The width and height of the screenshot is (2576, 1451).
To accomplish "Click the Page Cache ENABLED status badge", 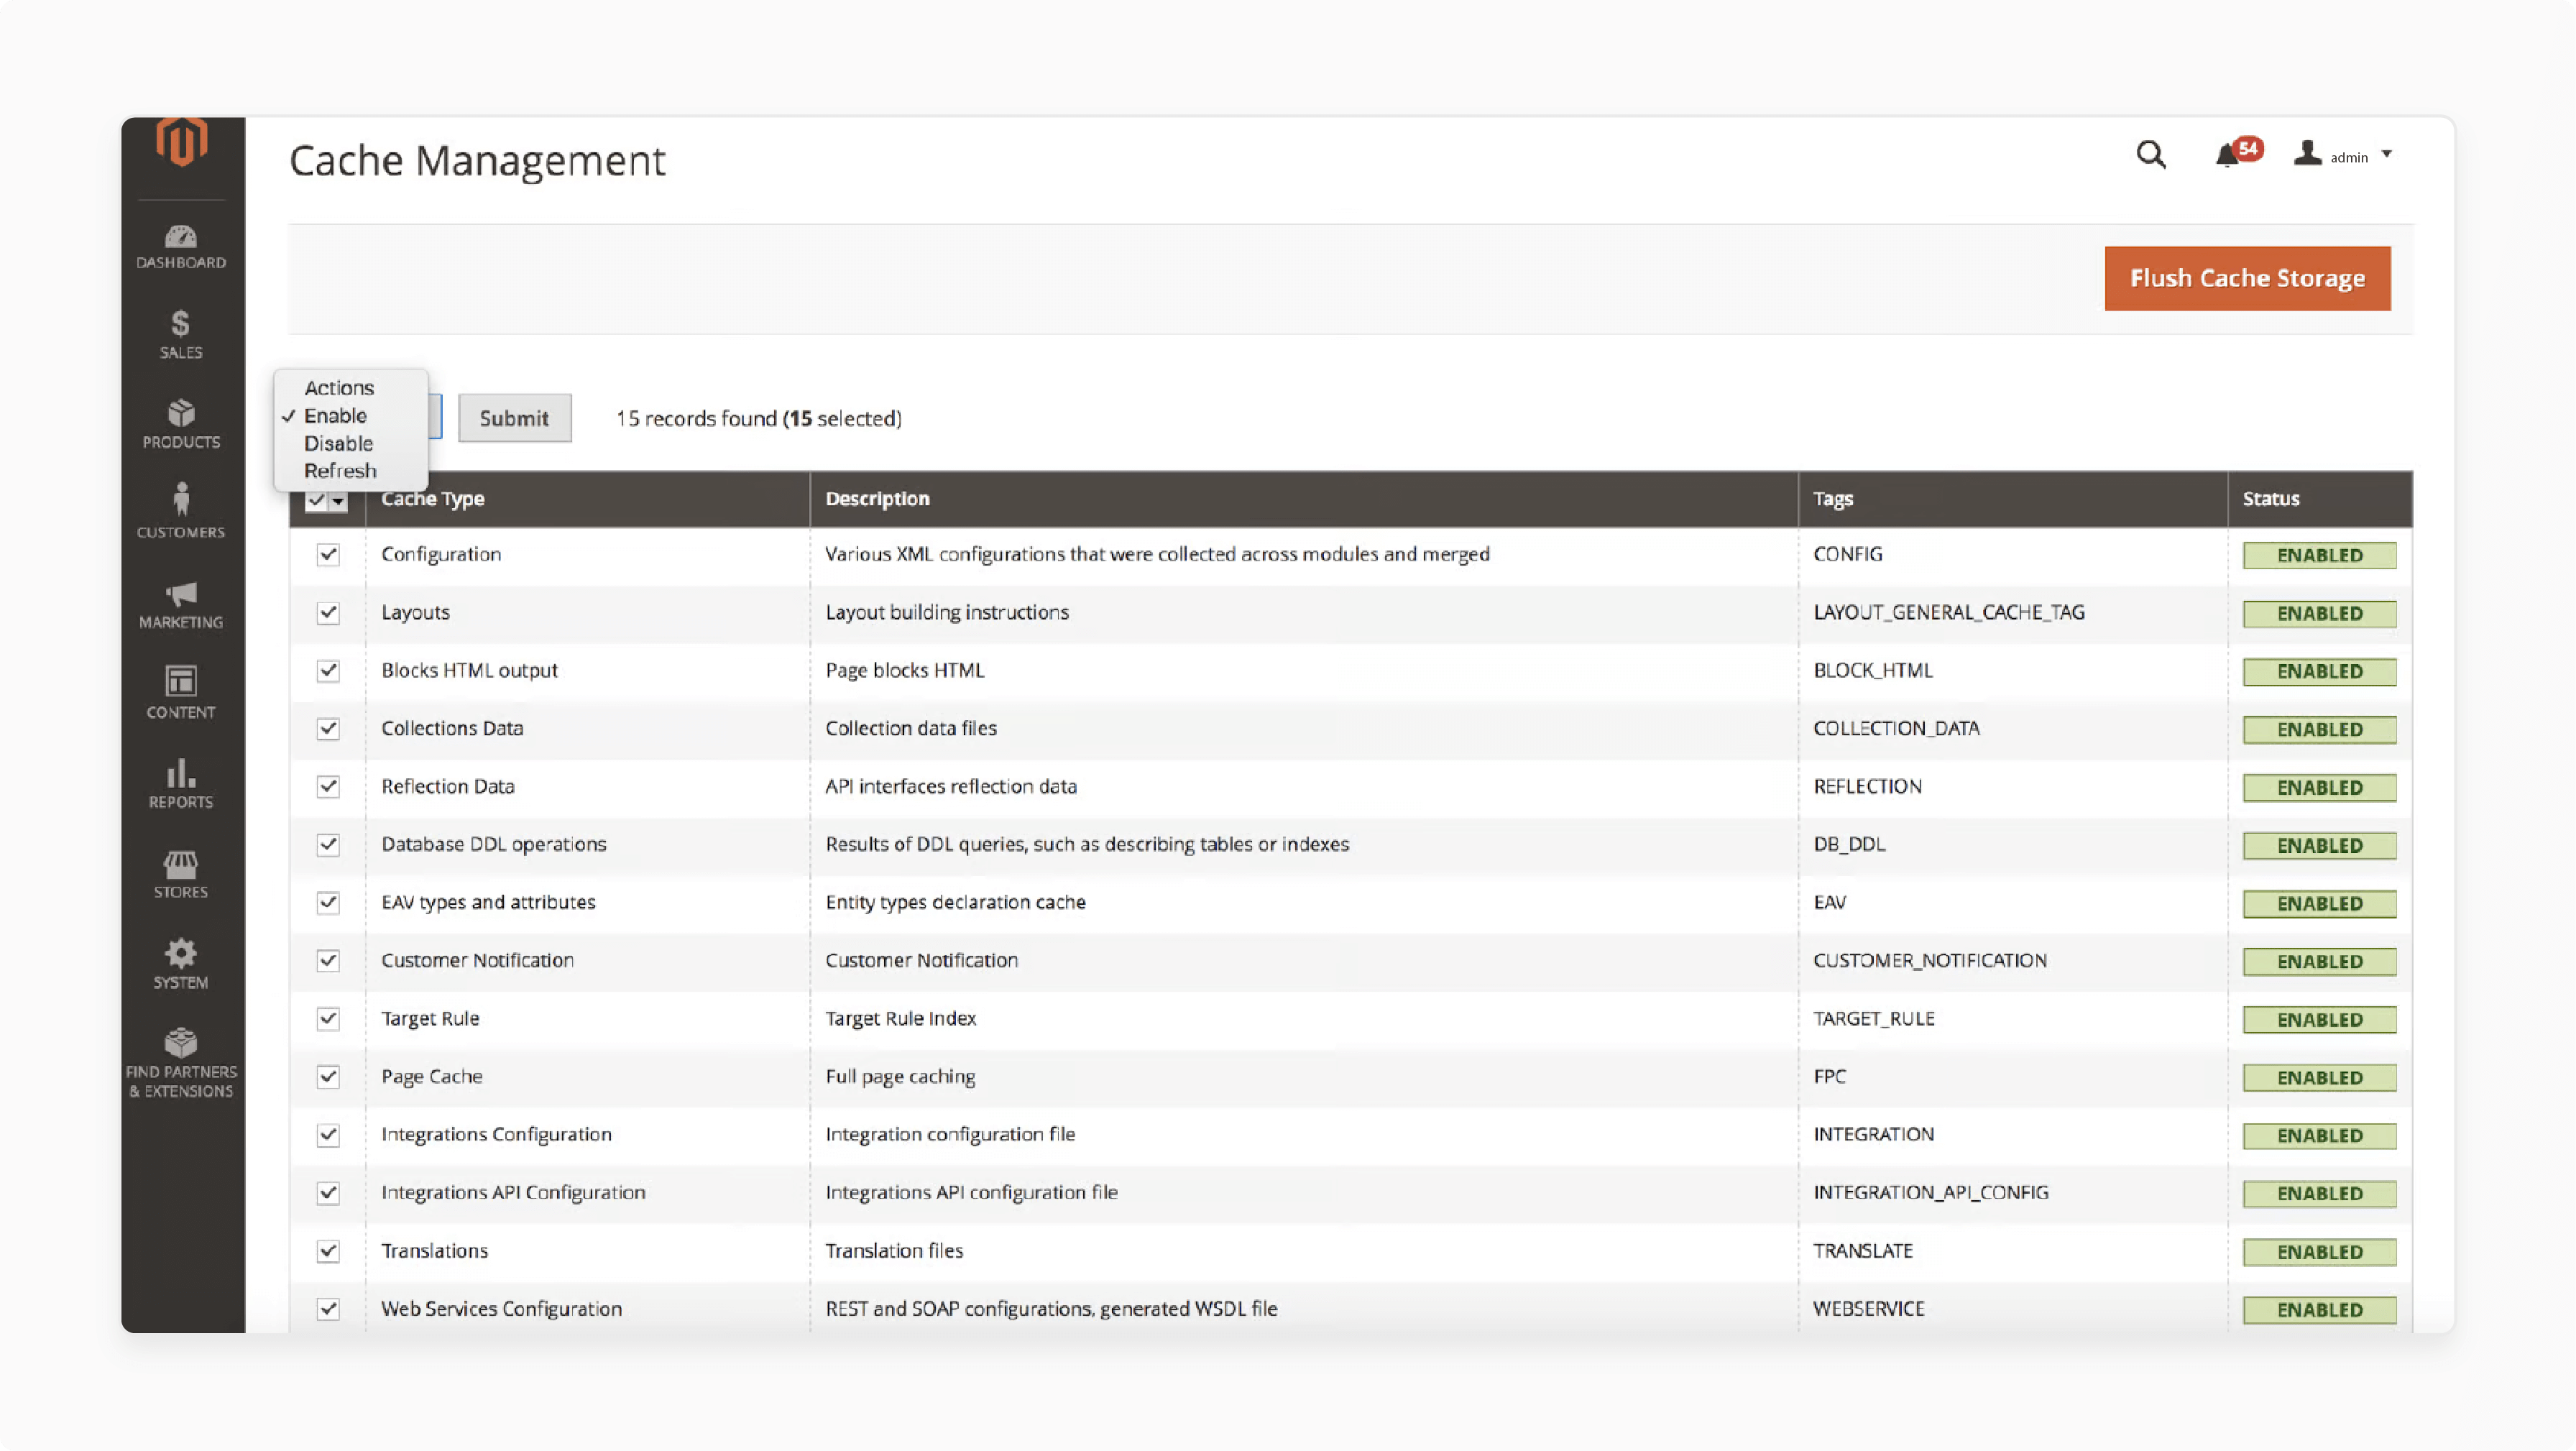I will click(2319, 1077).
